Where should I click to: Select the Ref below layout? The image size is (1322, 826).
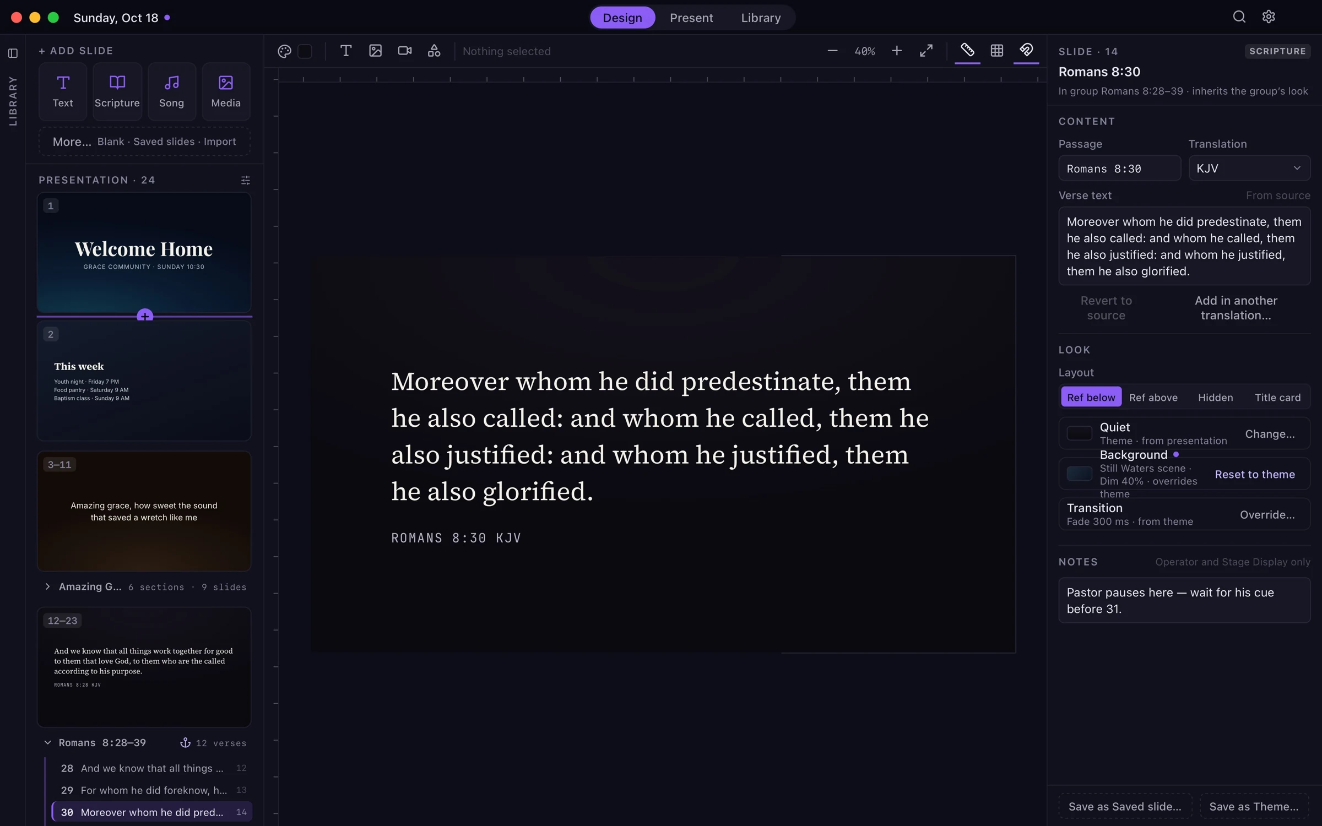click(x=1091, y=398)
